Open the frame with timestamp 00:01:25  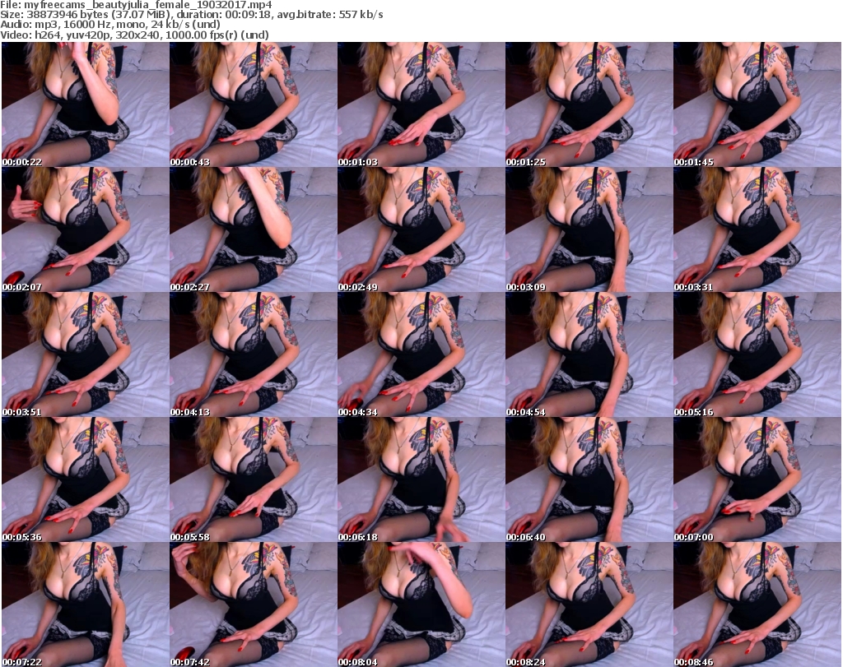589,104
